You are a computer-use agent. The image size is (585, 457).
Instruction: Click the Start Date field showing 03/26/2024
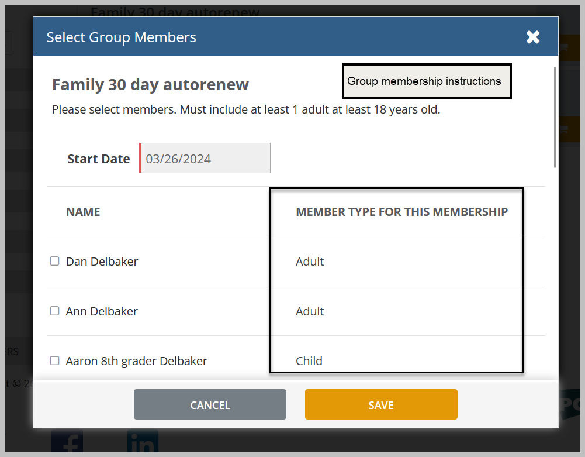205,158
